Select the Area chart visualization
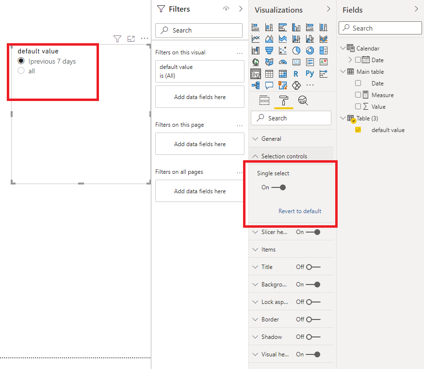Viewport: 424px width, 369px height. [x=269, y=39]
